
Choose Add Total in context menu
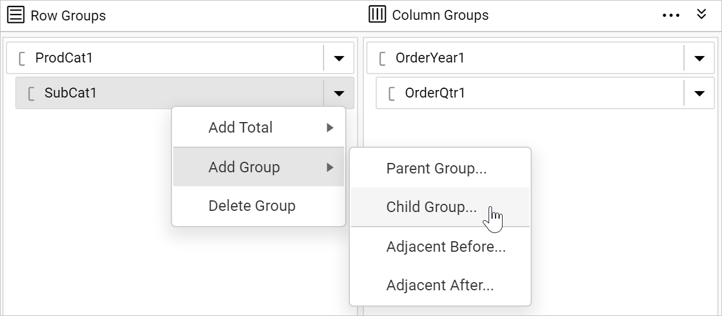point(259,127)
